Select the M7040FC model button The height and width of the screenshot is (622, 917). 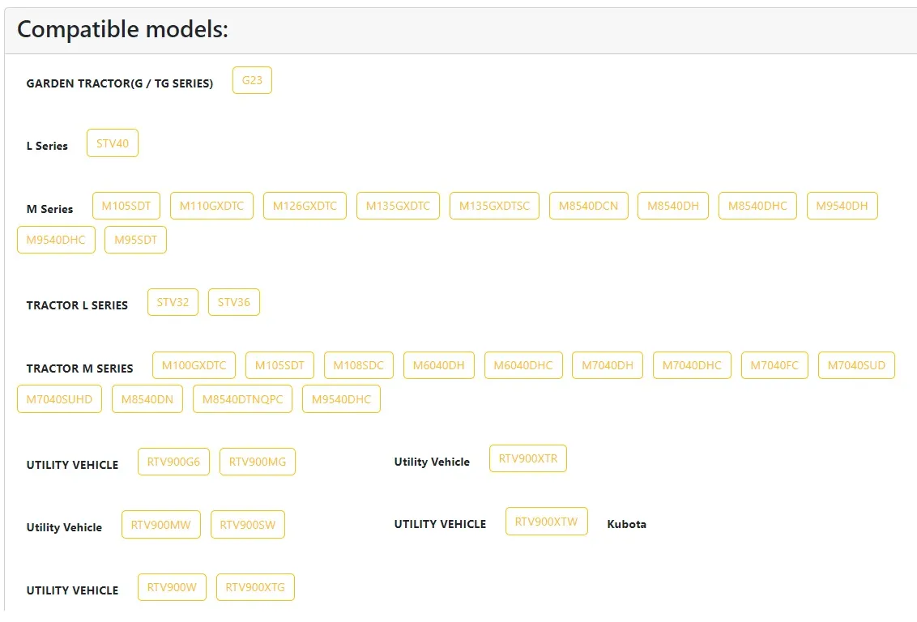click(x=774, y=365)
